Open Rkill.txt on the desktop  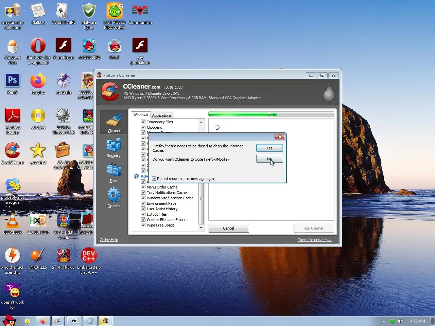pos(38,14)
